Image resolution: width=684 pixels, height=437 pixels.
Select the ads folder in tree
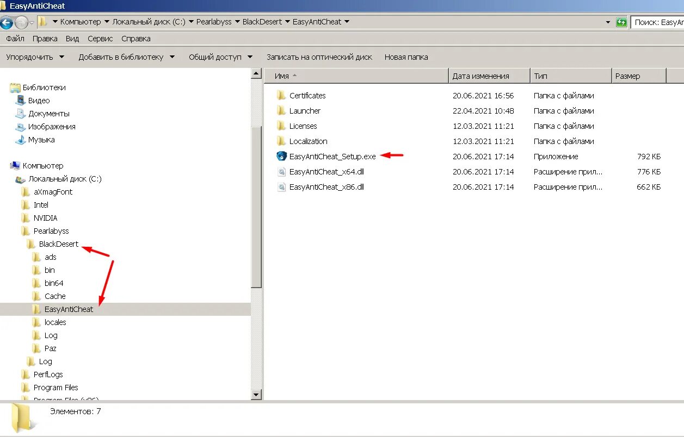pyautogui.click(x=51, y=257)
